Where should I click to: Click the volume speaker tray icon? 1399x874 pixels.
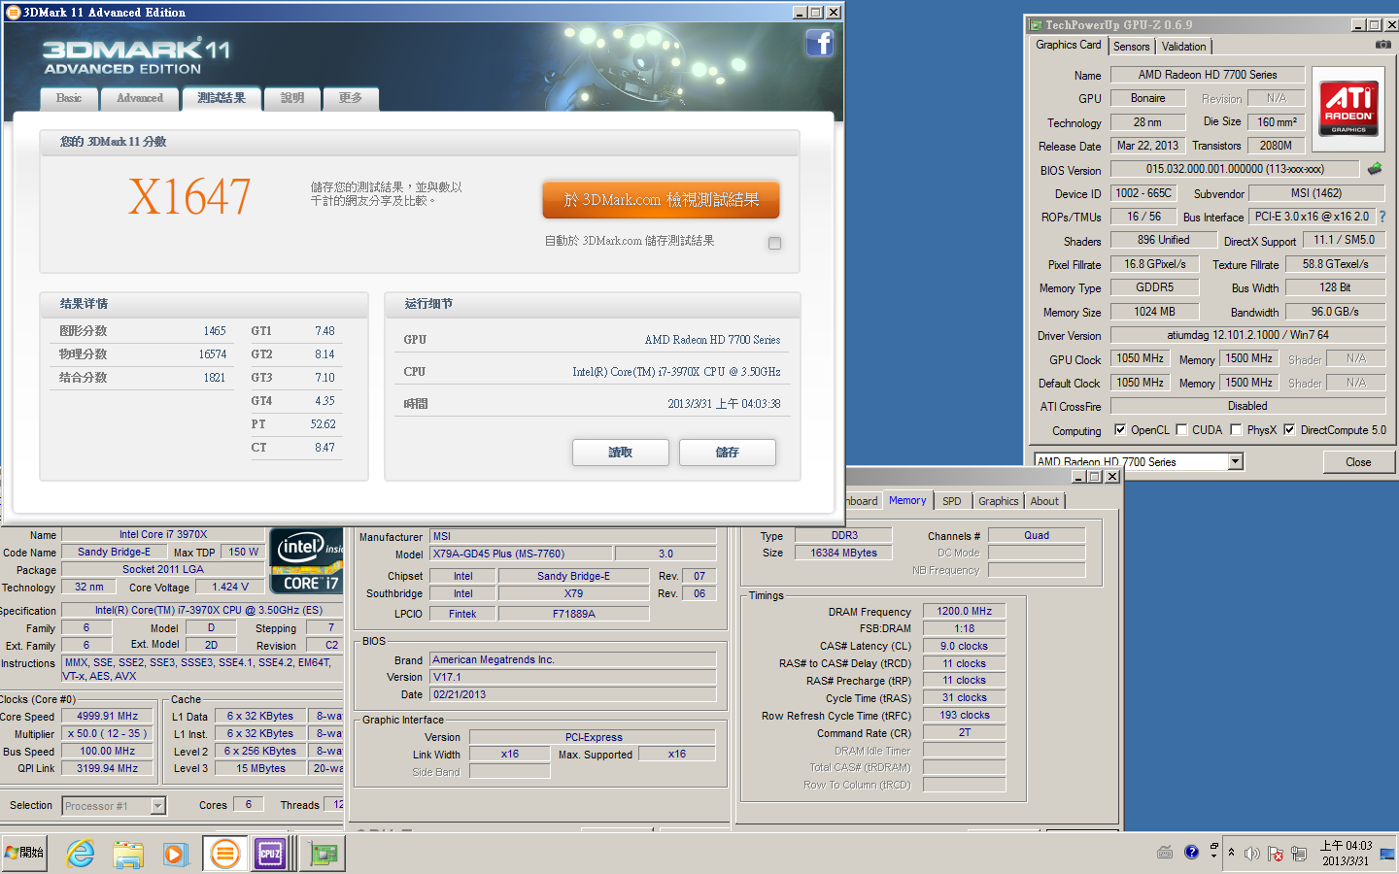point(1252,854)
